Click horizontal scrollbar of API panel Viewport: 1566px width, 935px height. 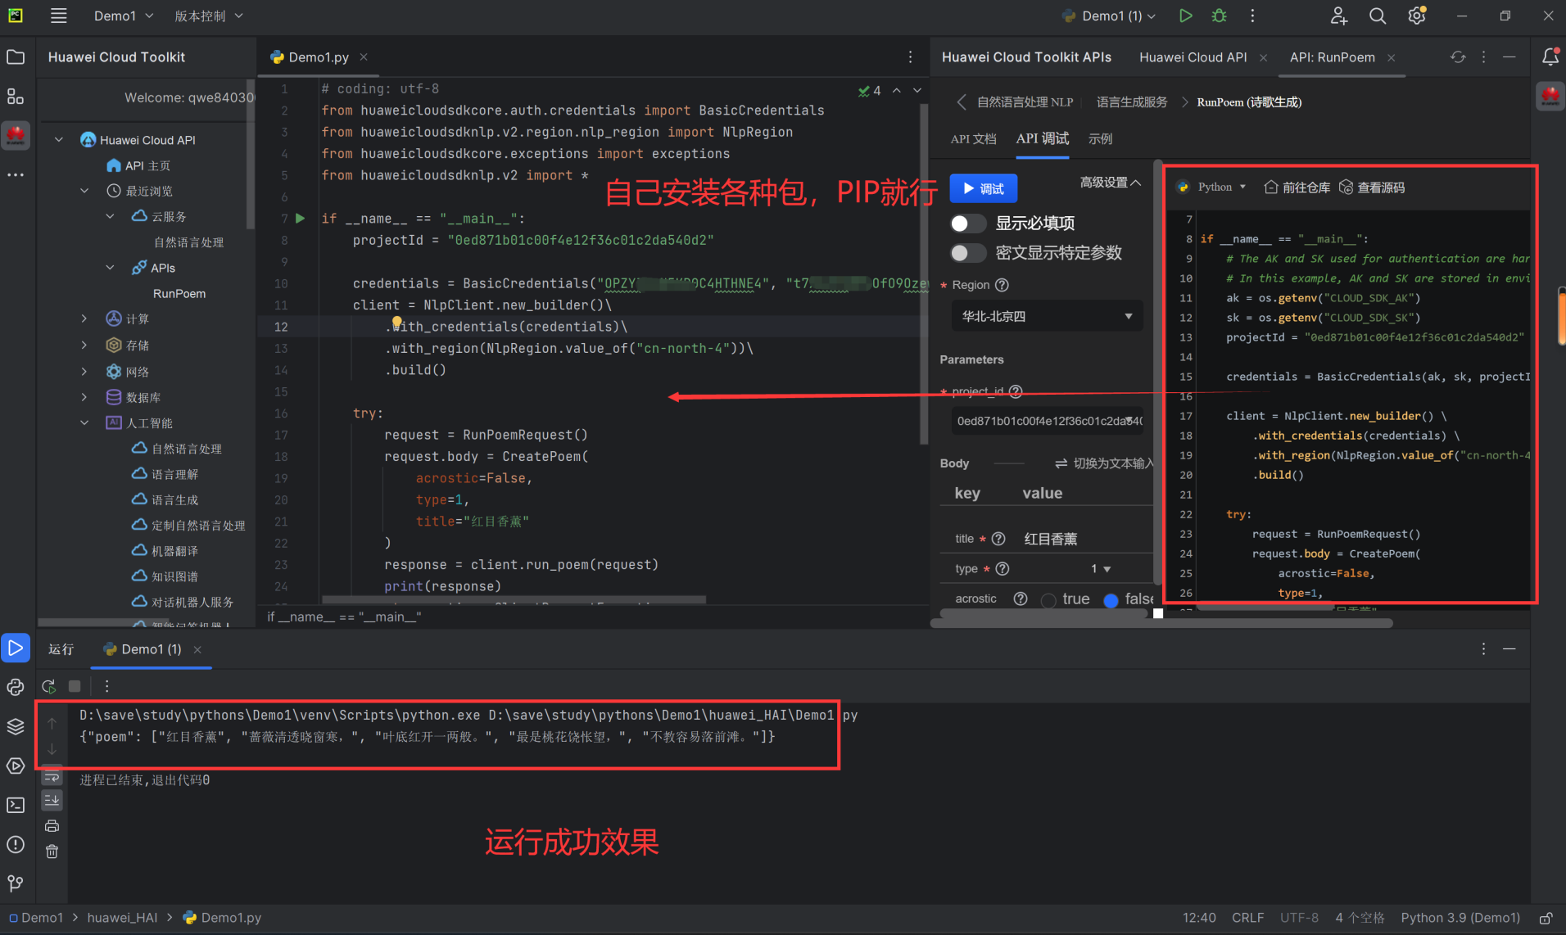pyautogui.click(x=1161, y=623)
